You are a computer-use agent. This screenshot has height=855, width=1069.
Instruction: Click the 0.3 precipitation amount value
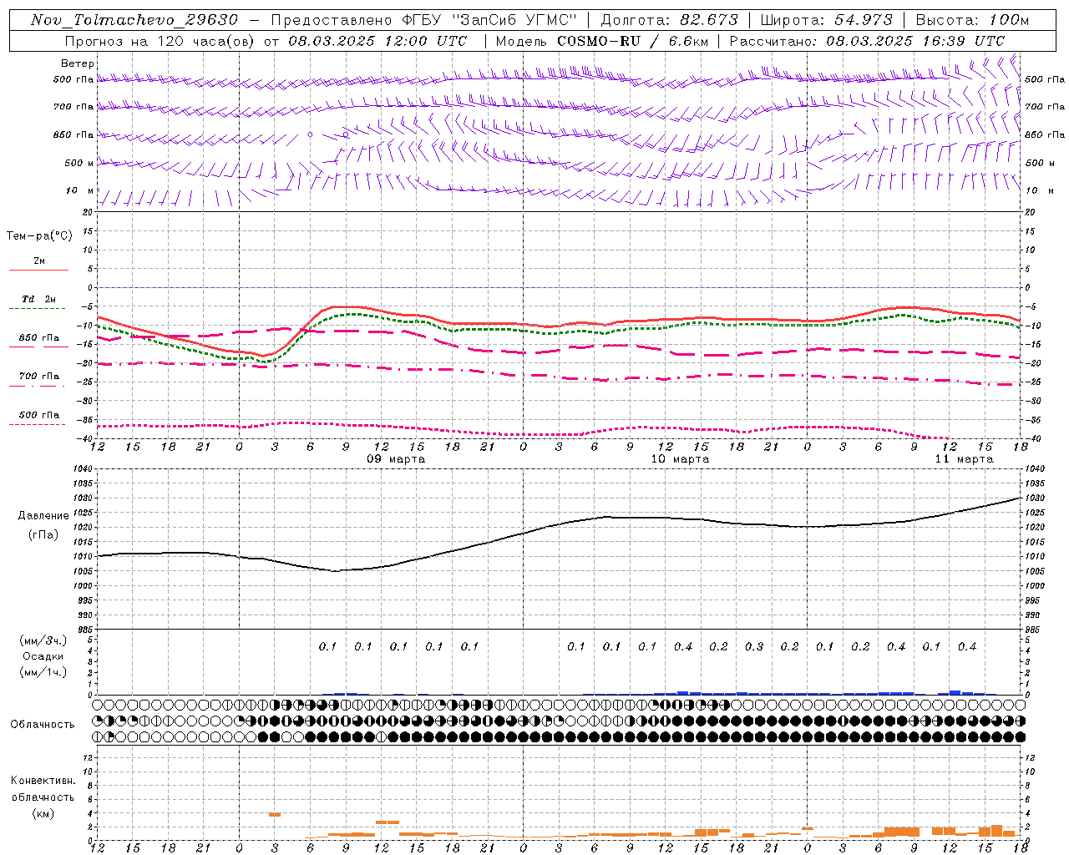pyautogui.click(x=754, y=646)
